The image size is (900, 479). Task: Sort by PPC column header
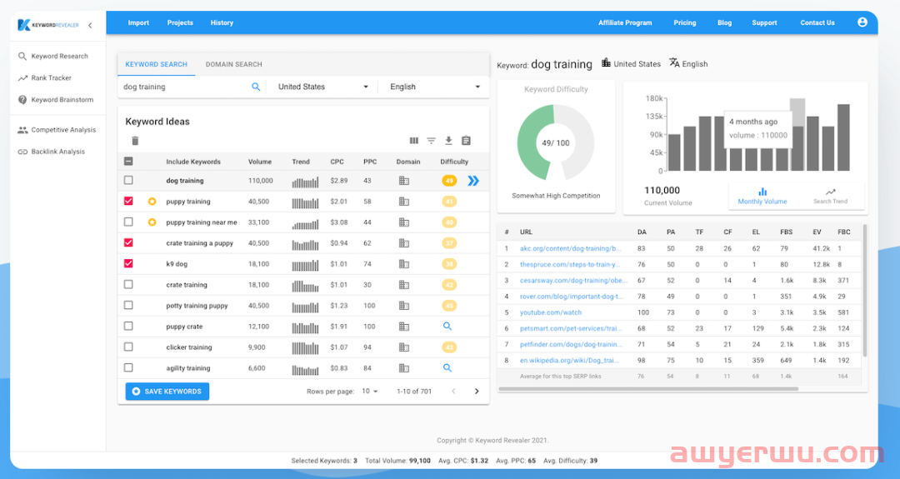coord(370,162)
